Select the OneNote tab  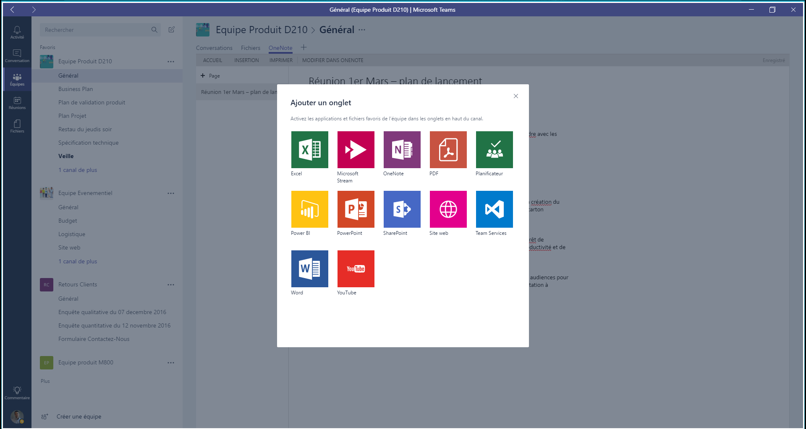tap(280, 48)
